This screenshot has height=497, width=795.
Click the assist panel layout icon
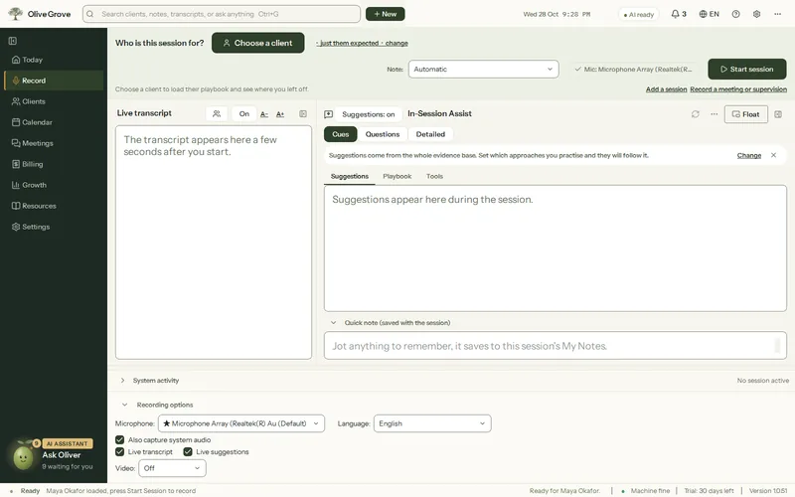click(778, 114)
